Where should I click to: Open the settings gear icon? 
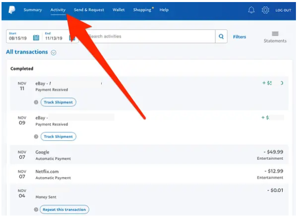pos(265,10)
